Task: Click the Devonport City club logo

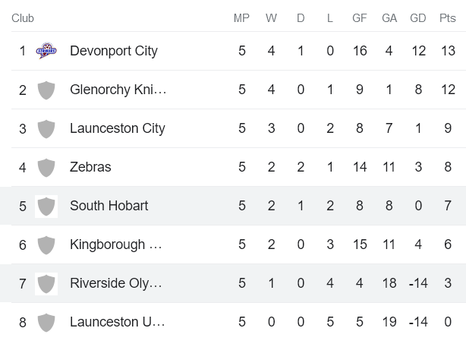Action: pyautogui.click(x=46, y=51)
